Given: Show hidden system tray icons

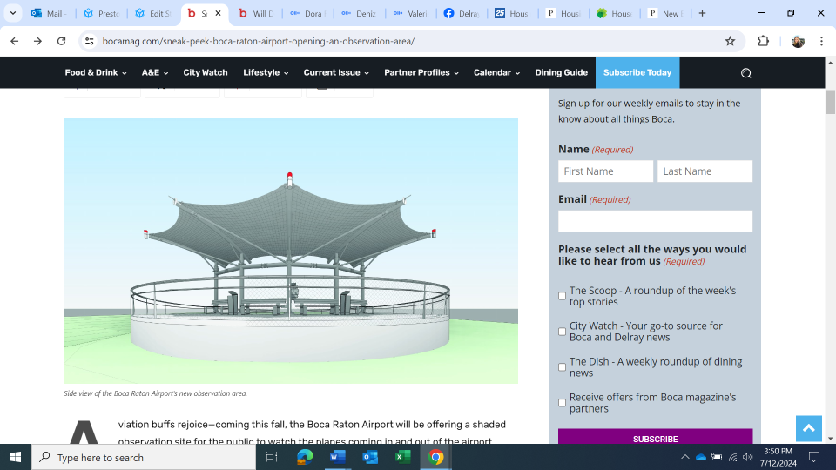Looking at the screenshot, I should pos(685,457).
